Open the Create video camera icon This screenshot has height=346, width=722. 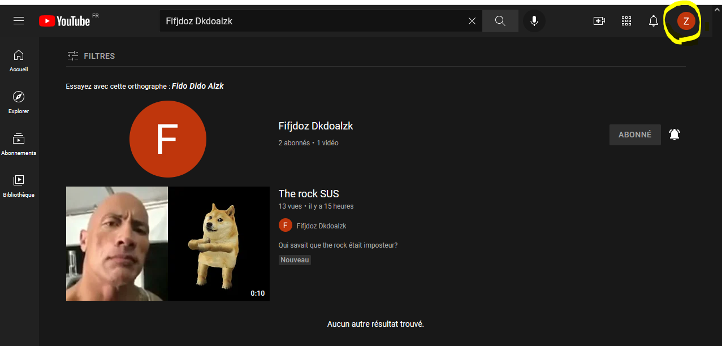tap(599, 21)
